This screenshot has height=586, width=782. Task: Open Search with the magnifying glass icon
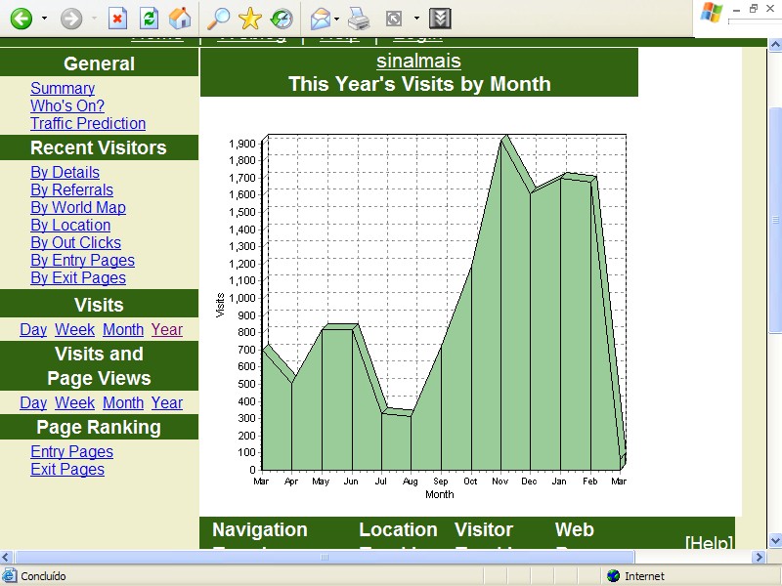tap(218, 19)
